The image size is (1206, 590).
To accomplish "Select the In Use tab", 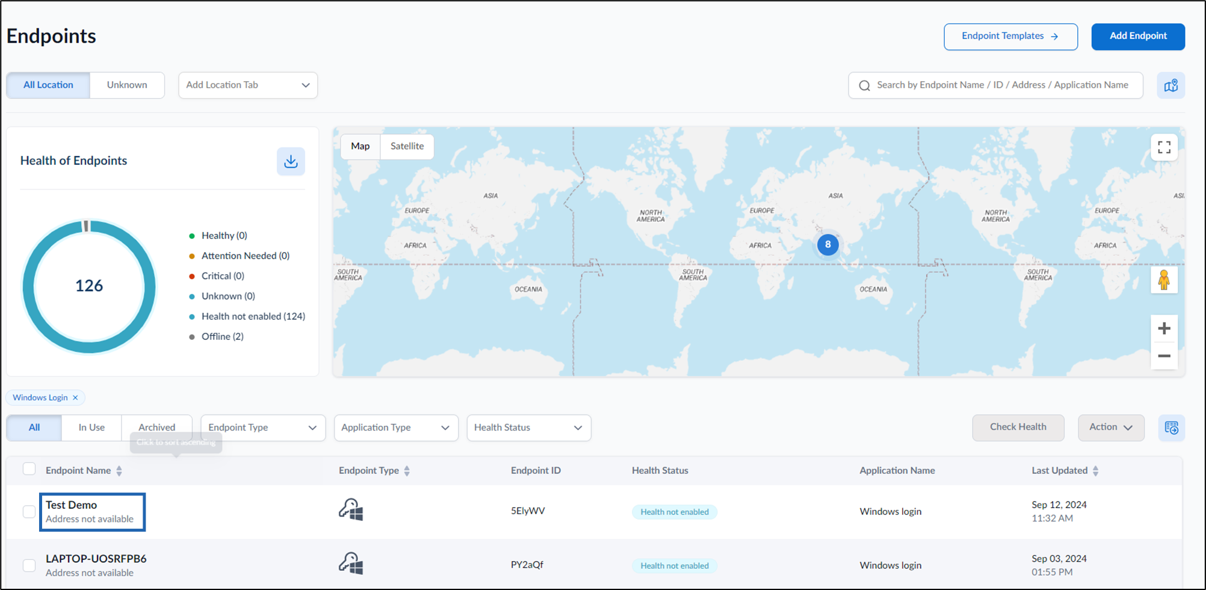I will coord(91,428).
